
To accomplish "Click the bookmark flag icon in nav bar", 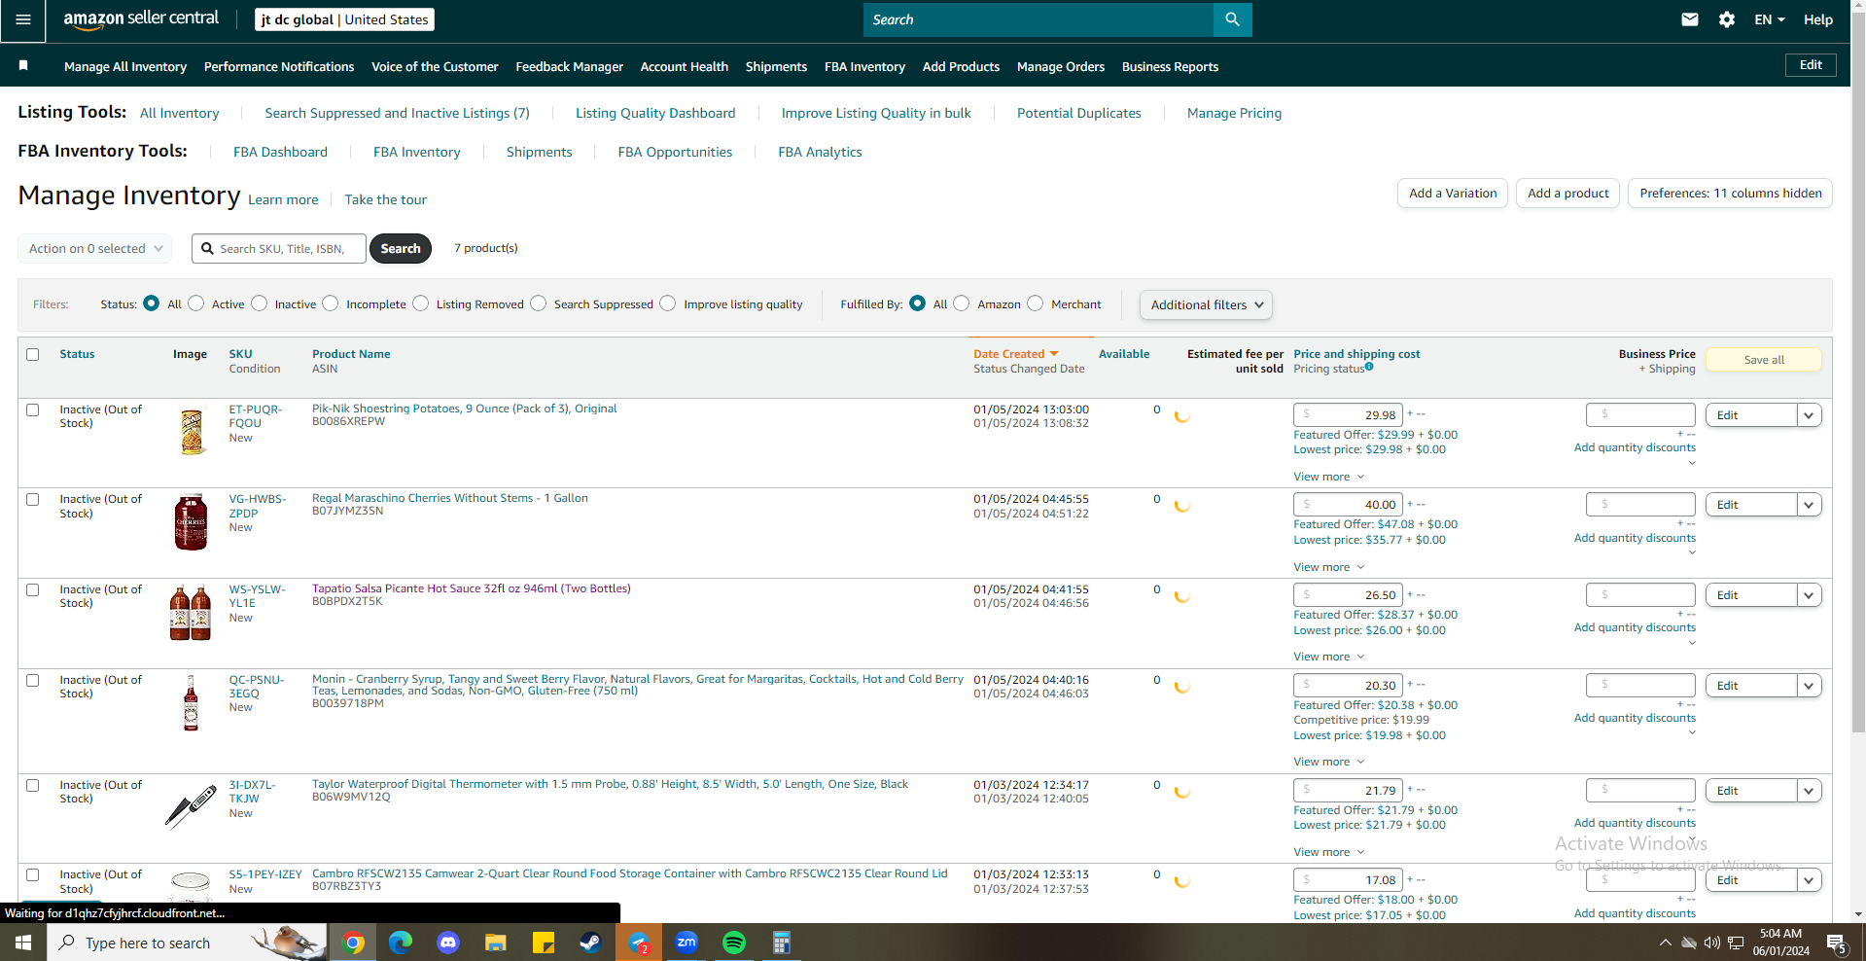I will click(x=23, y=65).
